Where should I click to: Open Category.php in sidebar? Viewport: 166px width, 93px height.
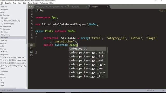point(6,35)
